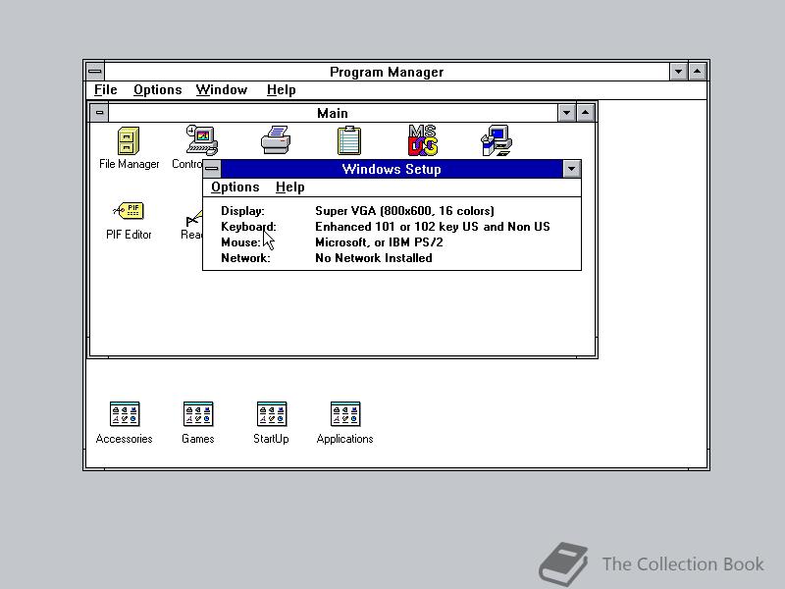785x589 pixels.
Task: Click the Windows Setup title bar
Action: tap(392, 169)
